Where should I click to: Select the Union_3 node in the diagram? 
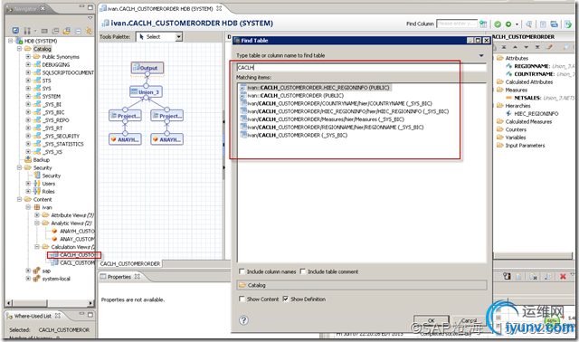146,92
